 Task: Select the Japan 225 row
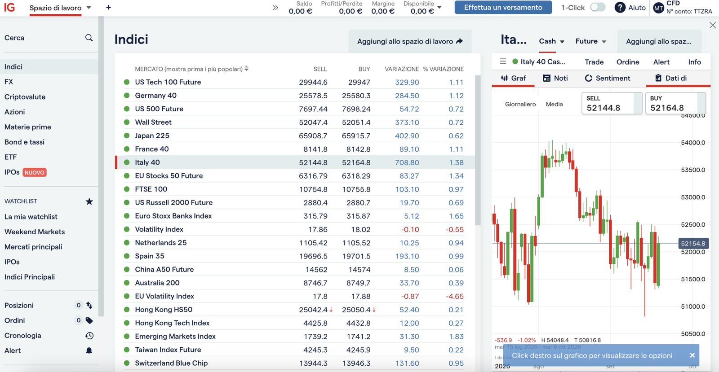[295, 136]
